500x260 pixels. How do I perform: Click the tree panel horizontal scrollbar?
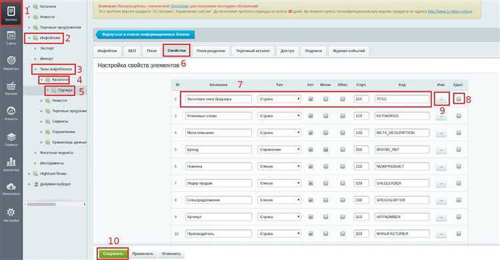point(41,204)
